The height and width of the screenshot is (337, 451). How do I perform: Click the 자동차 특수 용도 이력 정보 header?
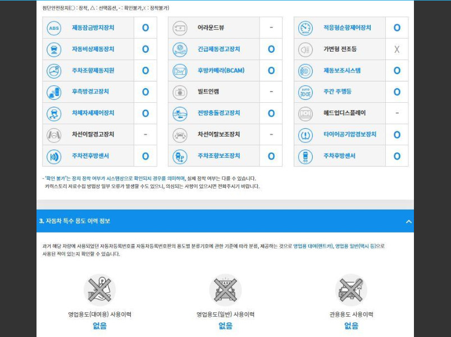click(75, 221)
